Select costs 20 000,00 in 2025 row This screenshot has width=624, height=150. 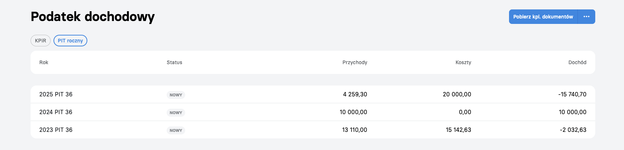457,94
